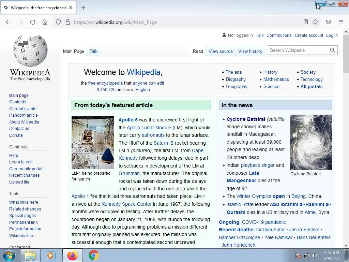
Task: Open the network tray icon
Action: 306,256
